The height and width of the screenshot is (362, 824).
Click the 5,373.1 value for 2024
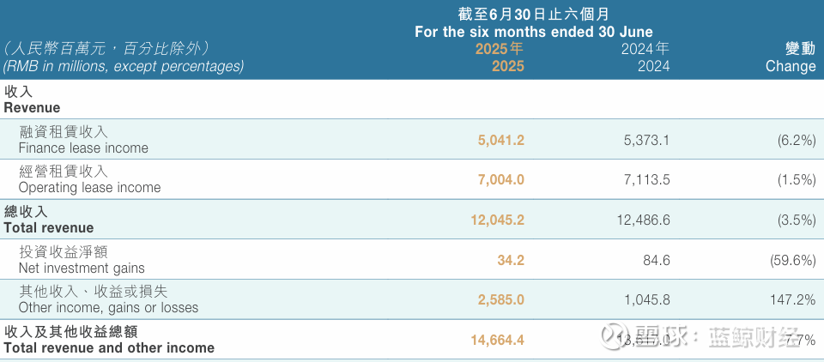(x=647, y=140)
